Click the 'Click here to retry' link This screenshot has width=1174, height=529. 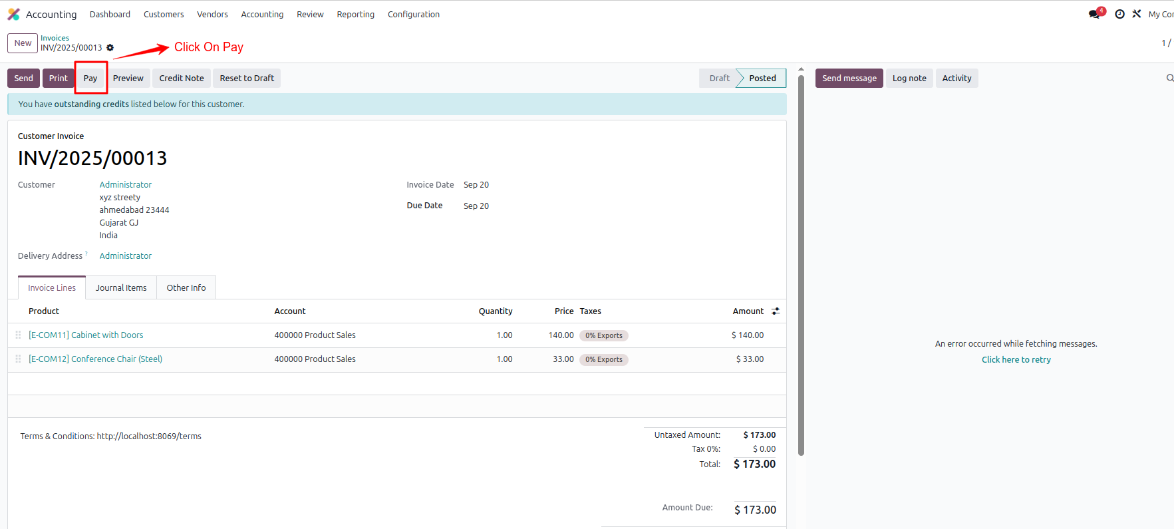pyautogui.click(x=1016, y=360)
